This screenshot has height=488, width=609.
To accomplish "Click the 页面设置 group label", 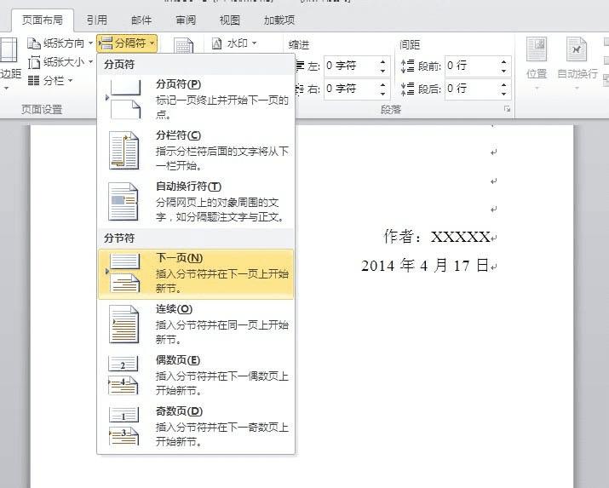I will pyautogui.click(x=42, y=110).
